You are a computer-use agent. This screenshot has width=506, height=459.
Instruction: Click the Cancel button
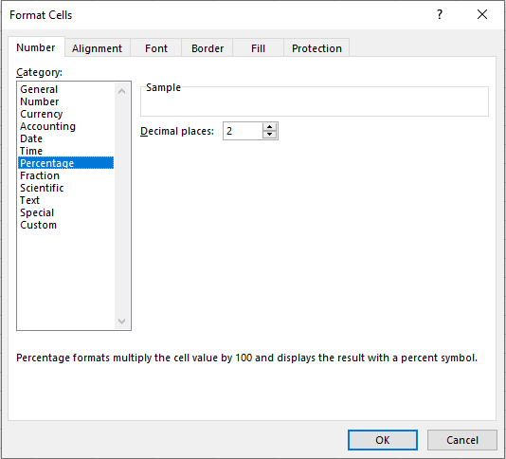pyautogui.click(x=462, y=440)
